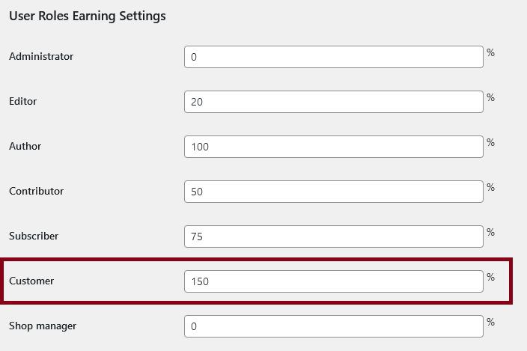Click the User Roles Earning Settings heading
Screen dimensions: 527x351
(88, 16)
